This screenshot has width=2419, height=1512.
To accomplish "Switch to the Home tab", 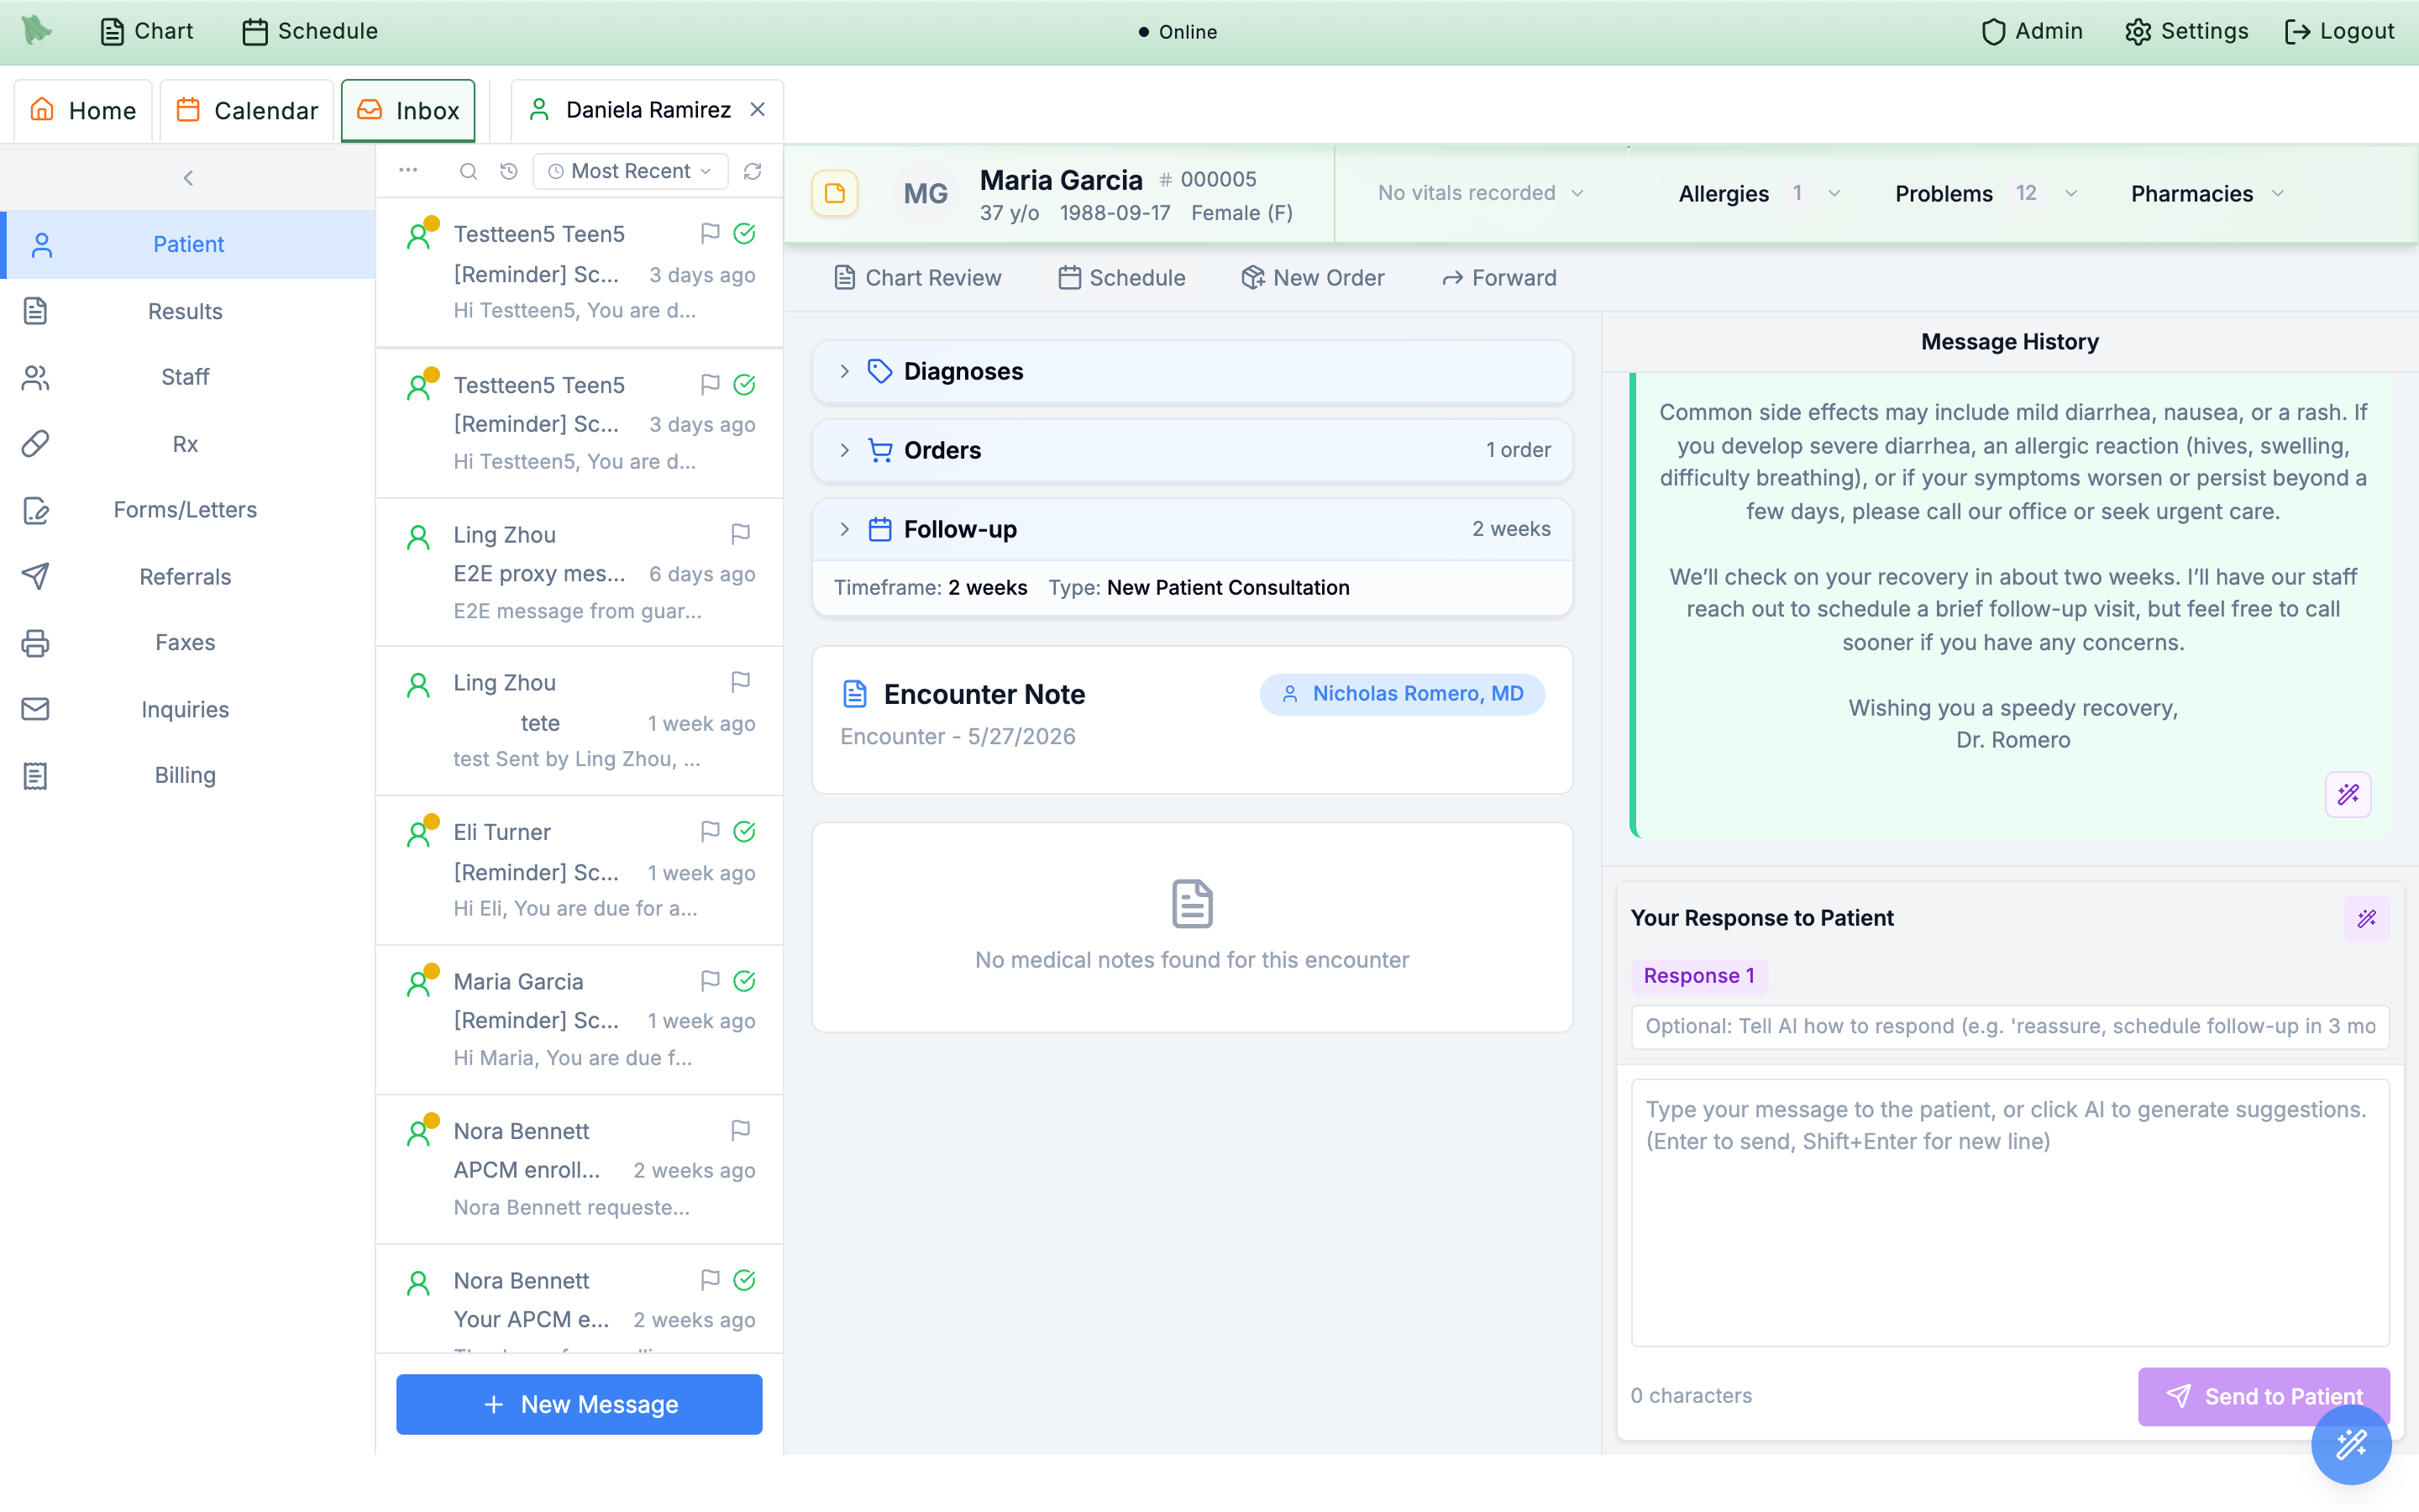I will [x=83, y=110].
